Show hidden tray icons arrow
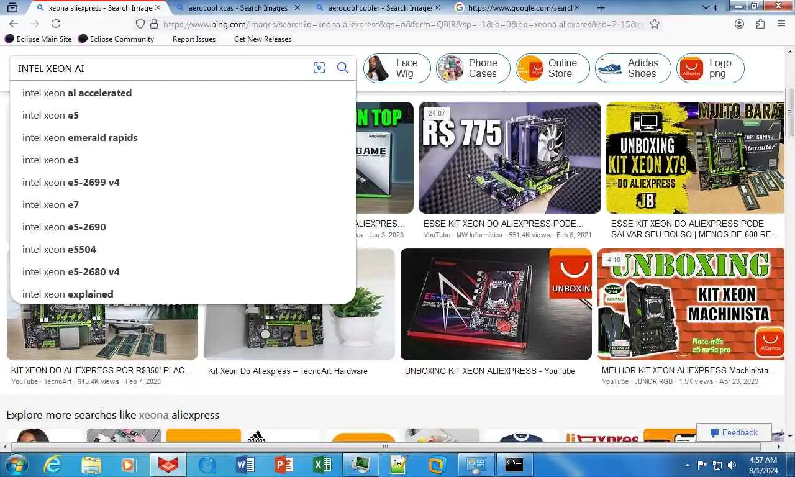The image size is (795, 477). point(687,465)
